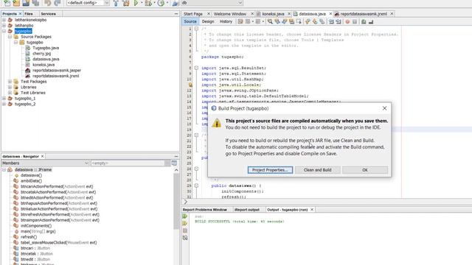Click the Navigator filter empty field
Screen dimensions: 472x265
tap(128, 163)
